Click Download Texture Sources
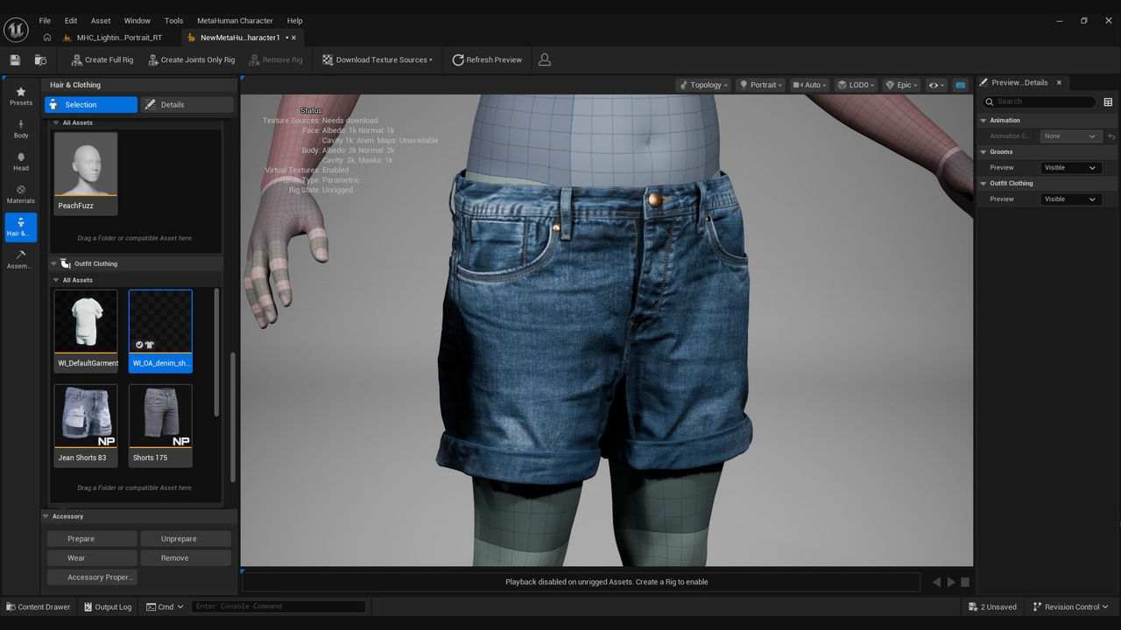The image size is (1121, 630). click(377, 59)
